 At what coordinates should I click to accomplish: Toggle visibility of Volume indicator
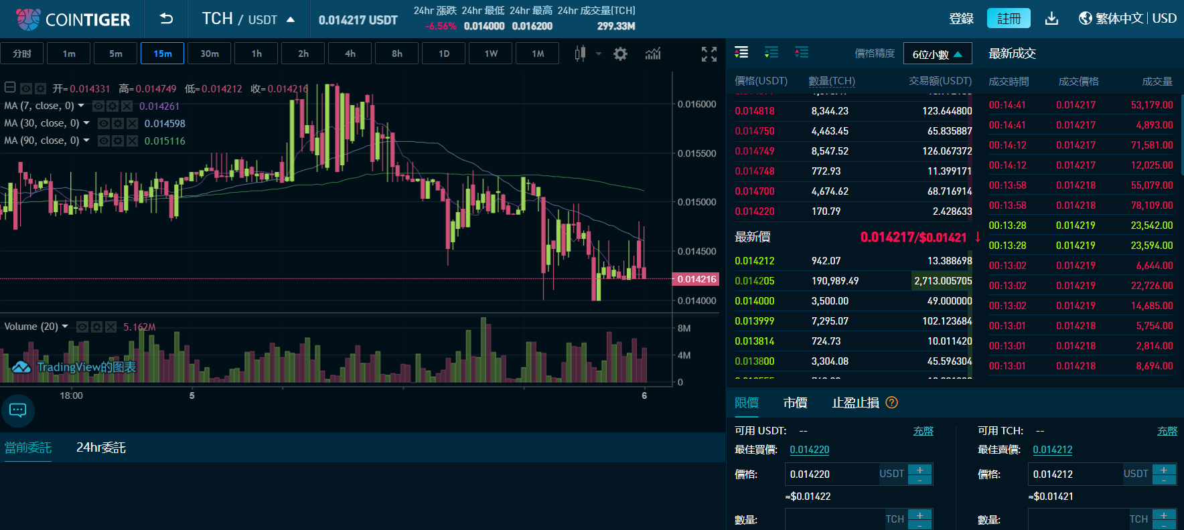[x=82, y=327]
